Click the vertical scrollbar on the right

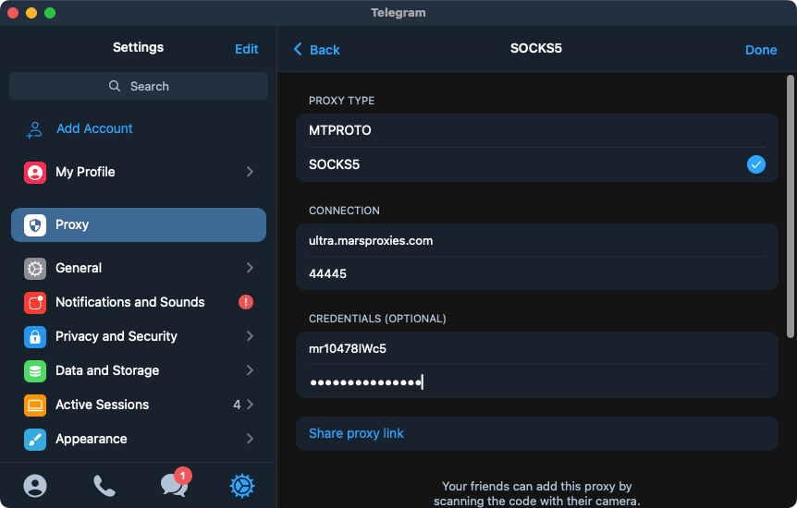click(x=790, y=206)
